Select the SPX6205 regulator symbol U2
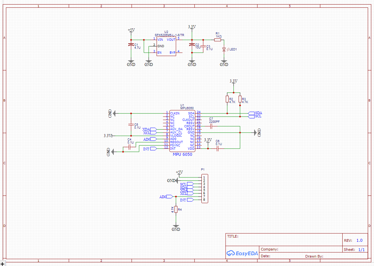The image size is (374, 266). click(x=166, y=46)
